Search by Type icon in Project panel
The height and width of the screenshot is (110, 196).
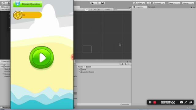click(122, 64)
